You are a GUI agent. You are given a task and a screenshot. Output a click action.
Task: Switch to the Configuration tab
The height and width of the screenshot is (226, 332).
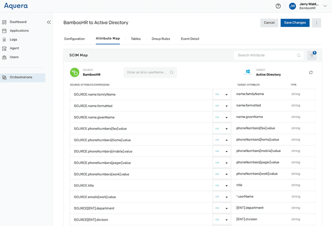click(74, 39)
